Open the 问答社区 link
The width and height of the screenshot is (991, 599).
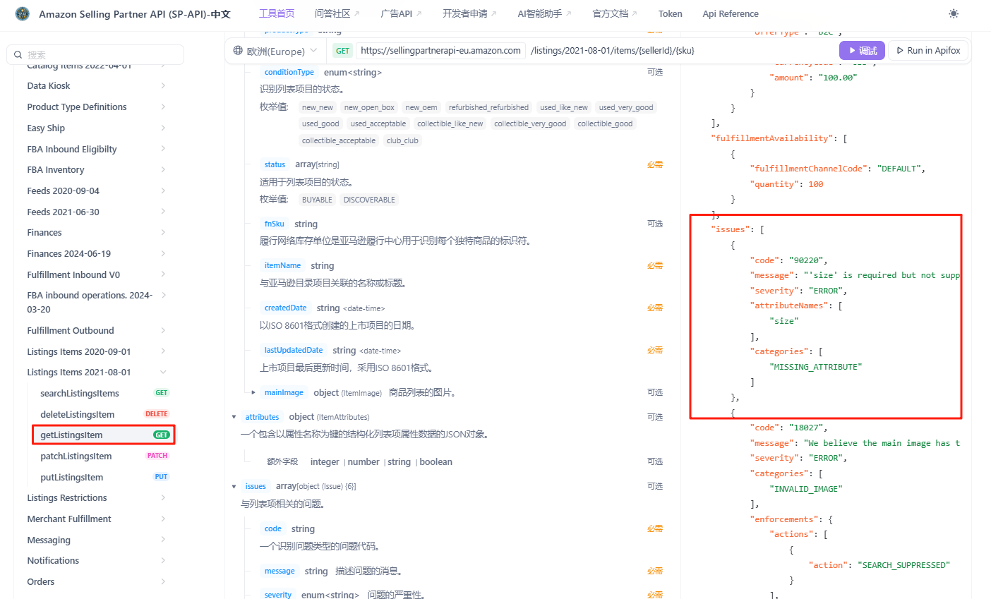(337, 13)
